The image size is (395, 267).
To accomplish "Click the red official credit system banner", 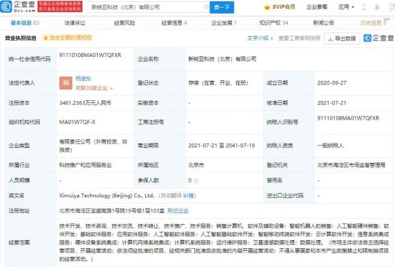I will coord(60,7).
